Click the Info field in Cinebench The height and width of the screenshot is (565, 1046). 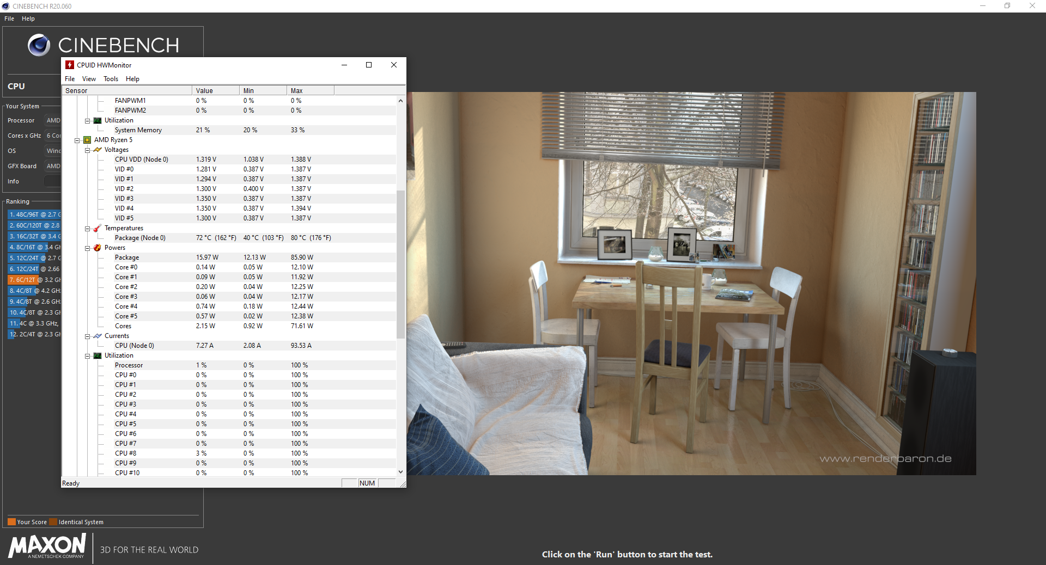coord(52,181)
